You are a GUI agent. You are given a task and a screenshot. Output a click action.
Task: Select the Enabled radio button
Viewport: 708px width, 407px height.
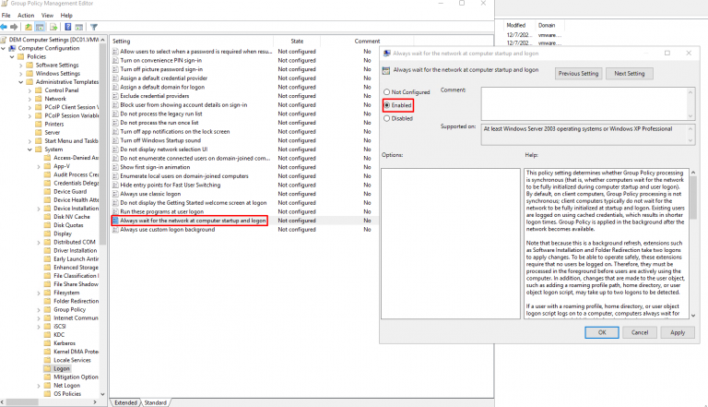(x=386, y=105)
